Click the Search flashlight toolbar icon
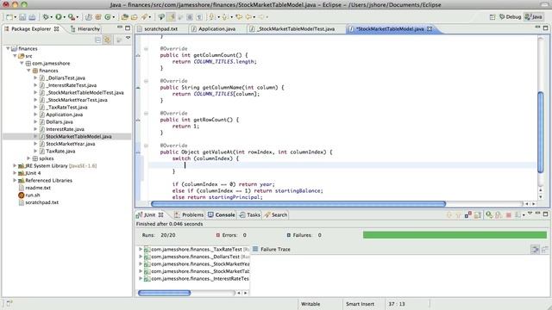The image size is (552, 310). coord(144,17)
